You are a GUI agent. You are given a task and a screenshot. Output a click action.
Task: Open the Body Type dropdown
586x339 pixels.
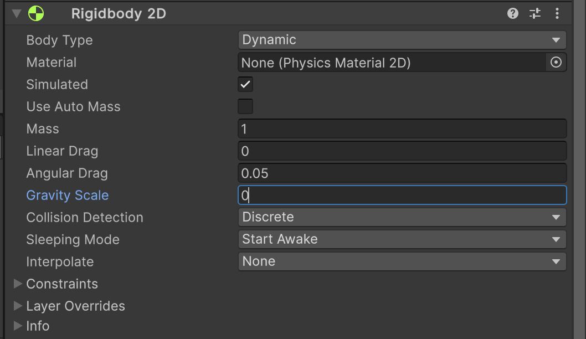pos(402,40)
